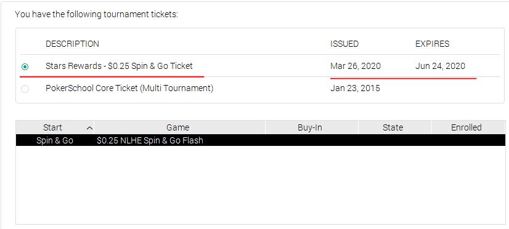This screenshot has height=229, width=509.
Task: Select the Stars Rewards Spin & Go ticket radio button
Action: (x=25, y=67)
